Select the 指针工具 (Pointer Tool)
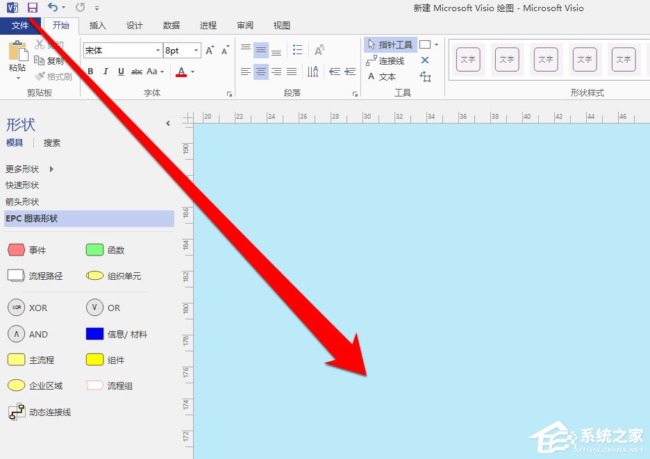 [x=390, y=44]
